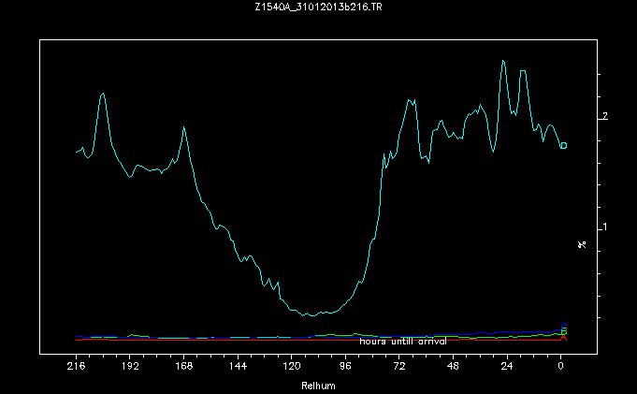Click the '1' value on right y-axis
The width and height of the screenshot is (637, 394).
coord(606,227)
